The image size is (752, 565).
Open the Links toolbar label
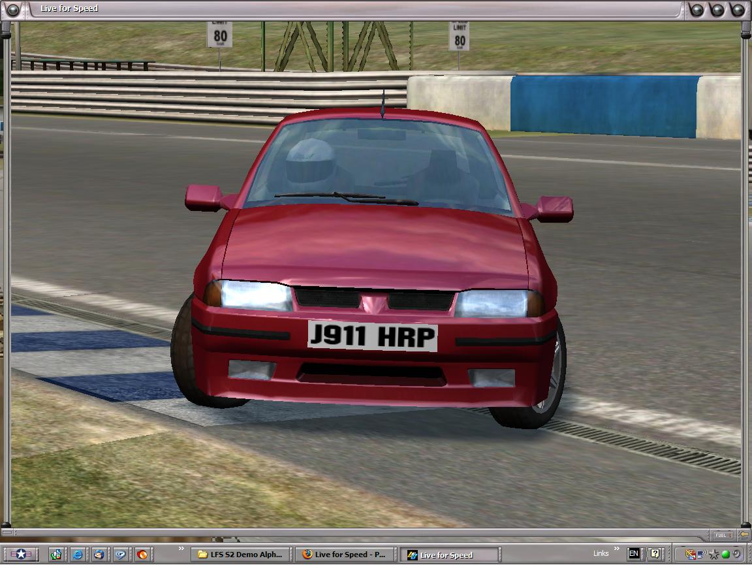coord(601,553)
